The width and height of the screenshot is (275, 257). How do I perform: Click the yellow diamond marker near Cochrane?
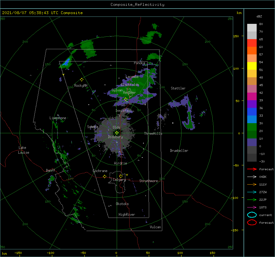(x=105, y=176)
